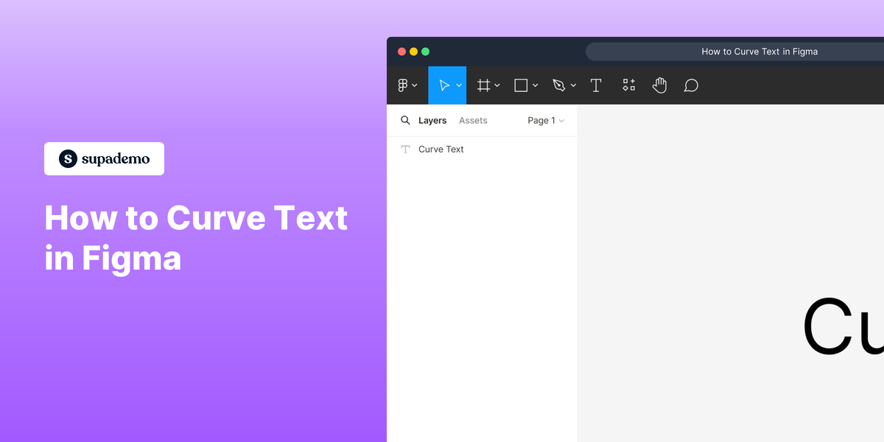The height and width of the screenshot is (442, 884).
Task: Select the Frame tool
Action: 483,85
